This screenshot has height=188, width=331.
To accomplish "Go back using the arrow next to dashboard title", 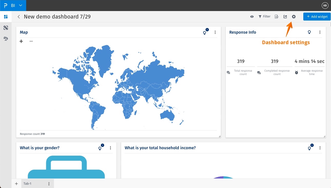I will (x=18, y=16).
